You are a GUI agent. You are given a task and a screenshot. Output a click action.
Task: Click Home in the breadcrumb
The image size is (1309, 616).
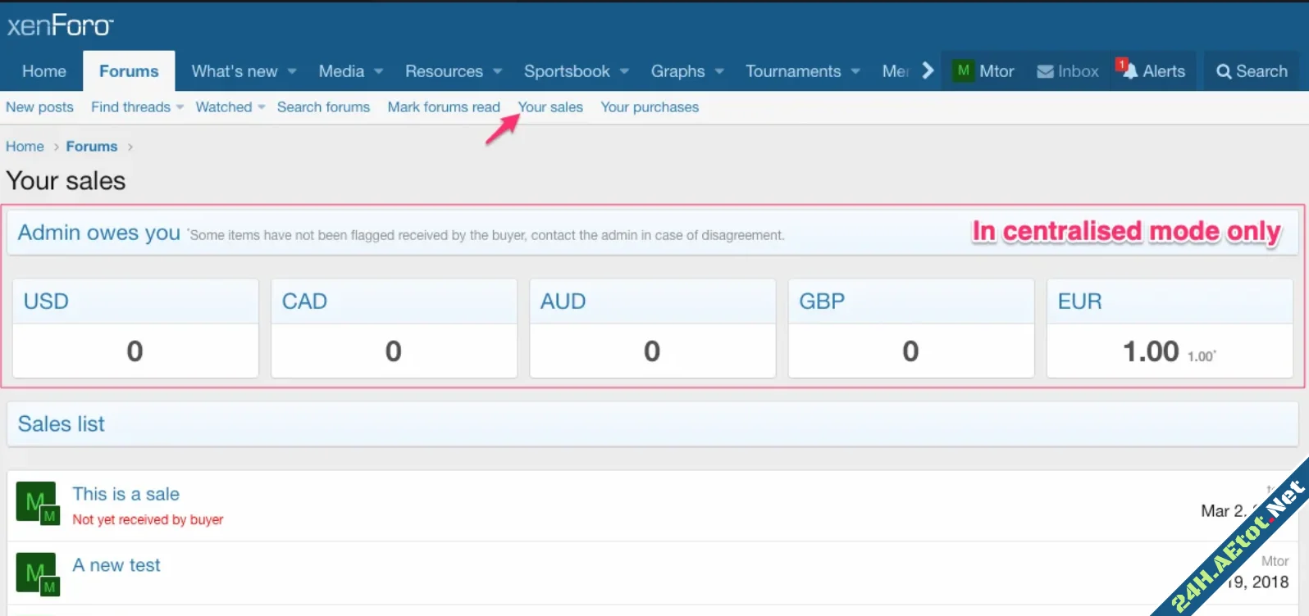[x=25, y=147]
